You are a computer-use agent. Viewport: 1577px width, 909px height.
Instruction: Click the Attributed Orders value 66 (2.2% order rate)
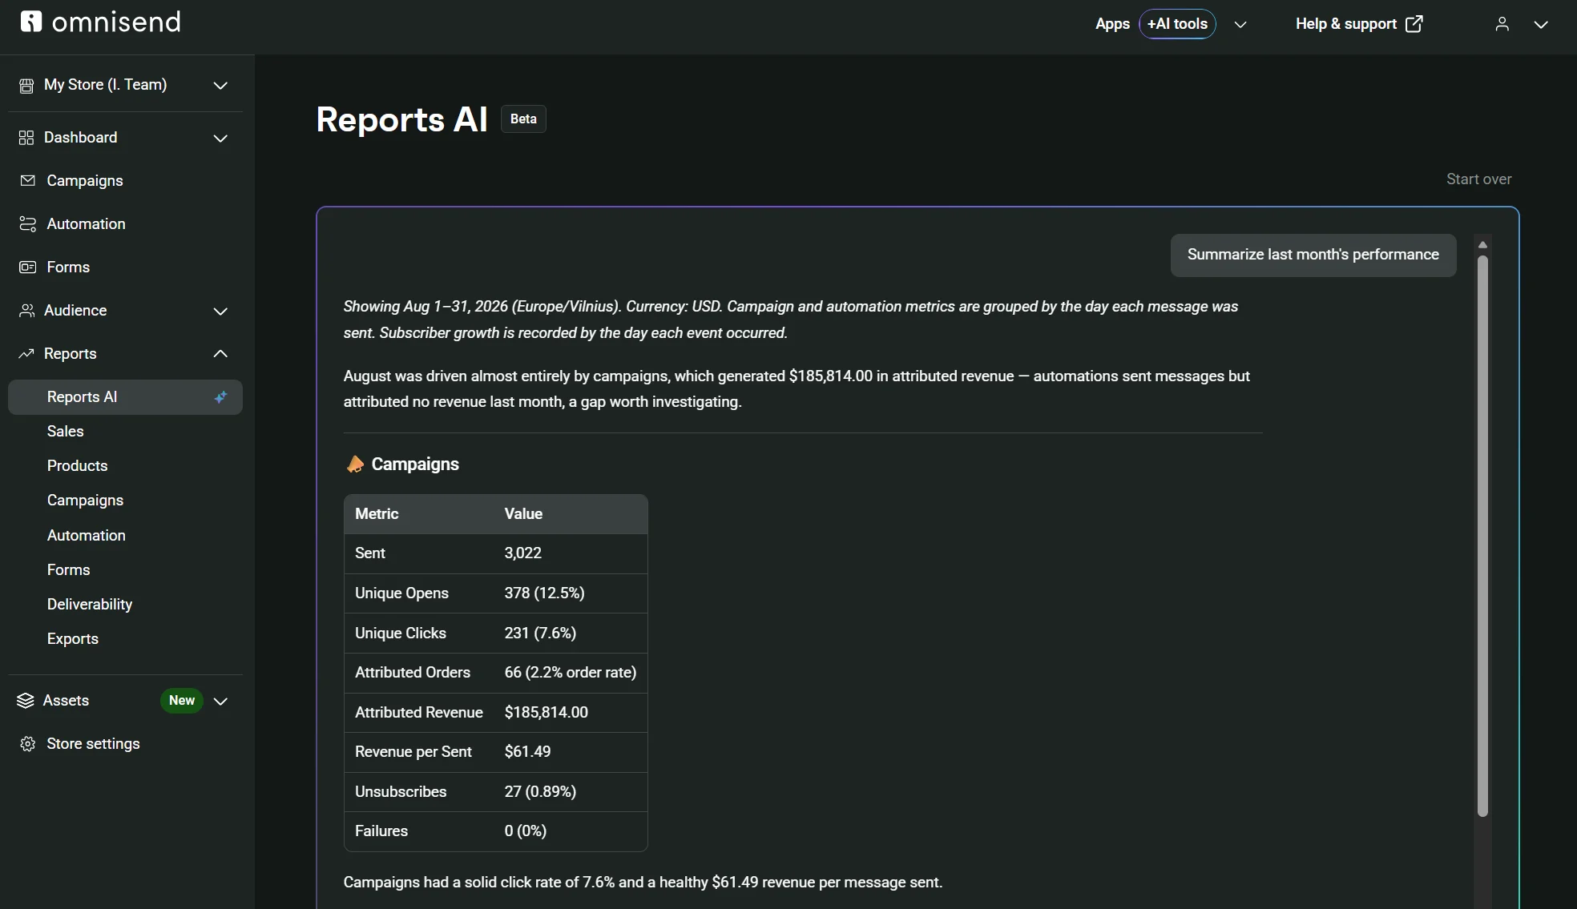pos(571,673)
